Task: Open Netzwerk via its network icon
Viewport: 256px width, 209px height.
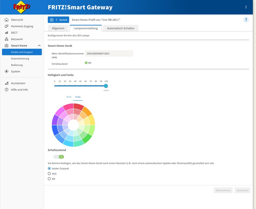Action: pos(7,39)
